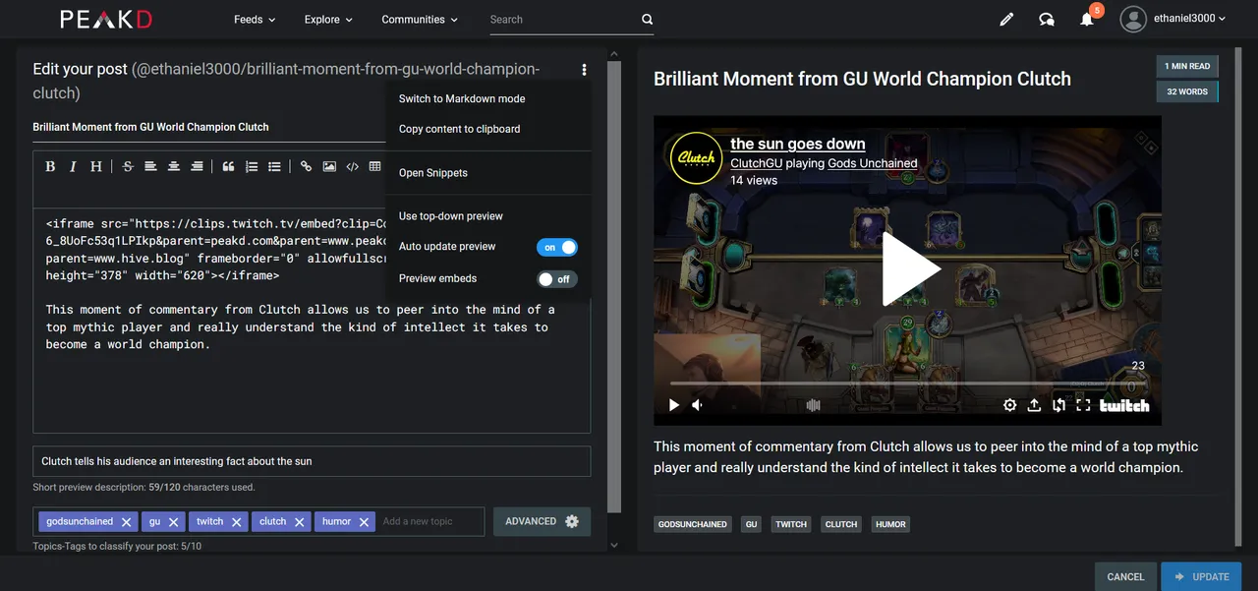Click CANCEL to discard edits
The width and height of the screenshot is (1258, 591).
[1125, 577]
